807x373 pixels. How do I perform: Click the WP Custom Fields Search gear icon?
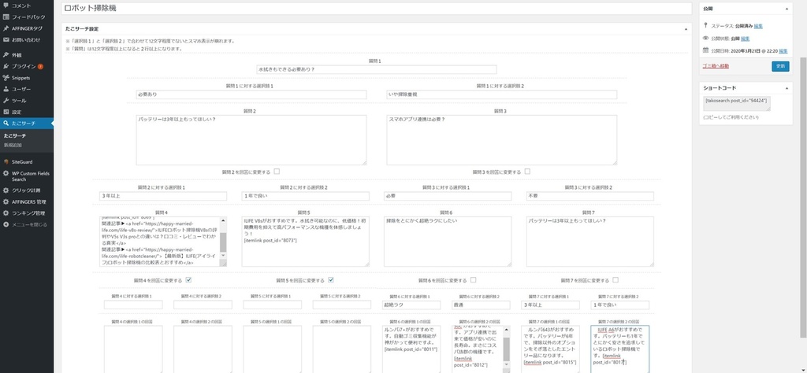point(6,174)
